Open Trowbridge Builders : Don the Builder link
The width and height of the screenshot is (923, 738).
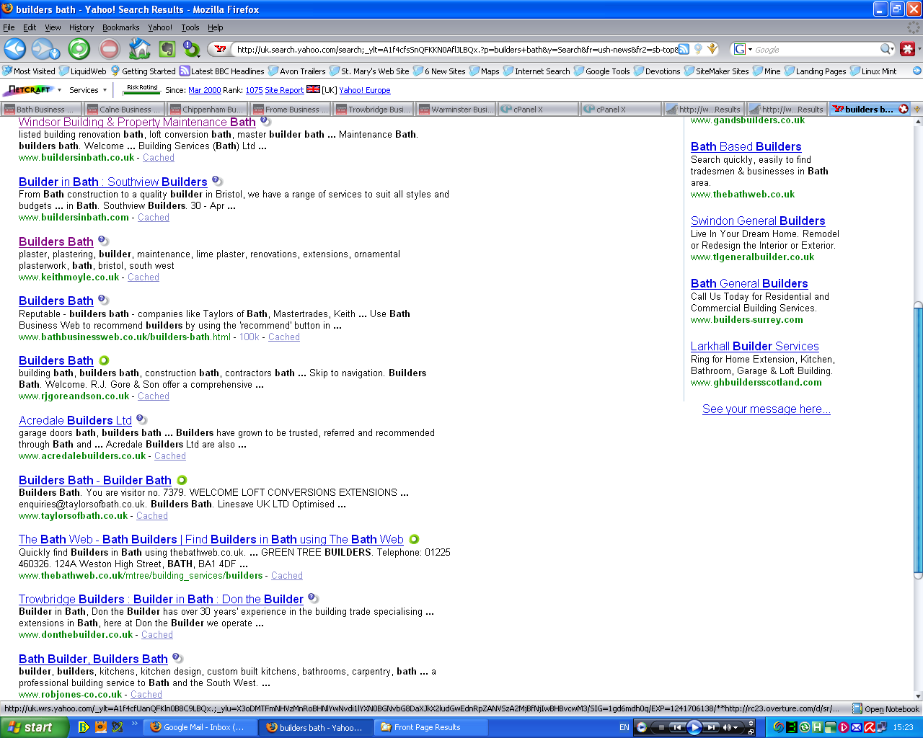tap(161, 599)
